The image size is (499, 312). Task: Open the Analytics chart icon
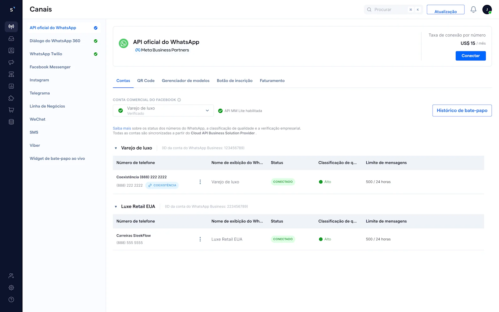(11, 86)
